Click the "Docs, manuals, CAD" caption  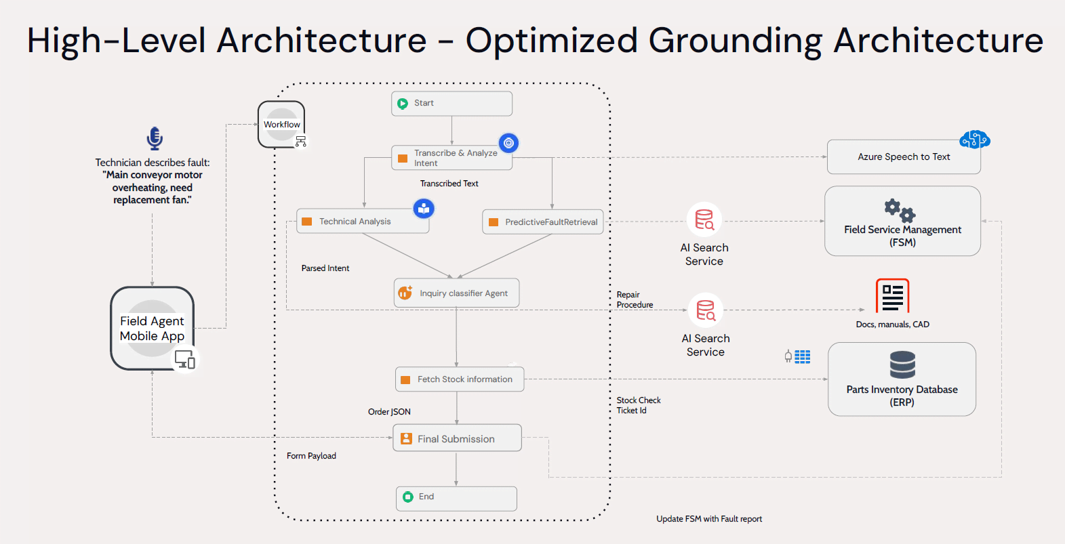[x=892, y=325]
